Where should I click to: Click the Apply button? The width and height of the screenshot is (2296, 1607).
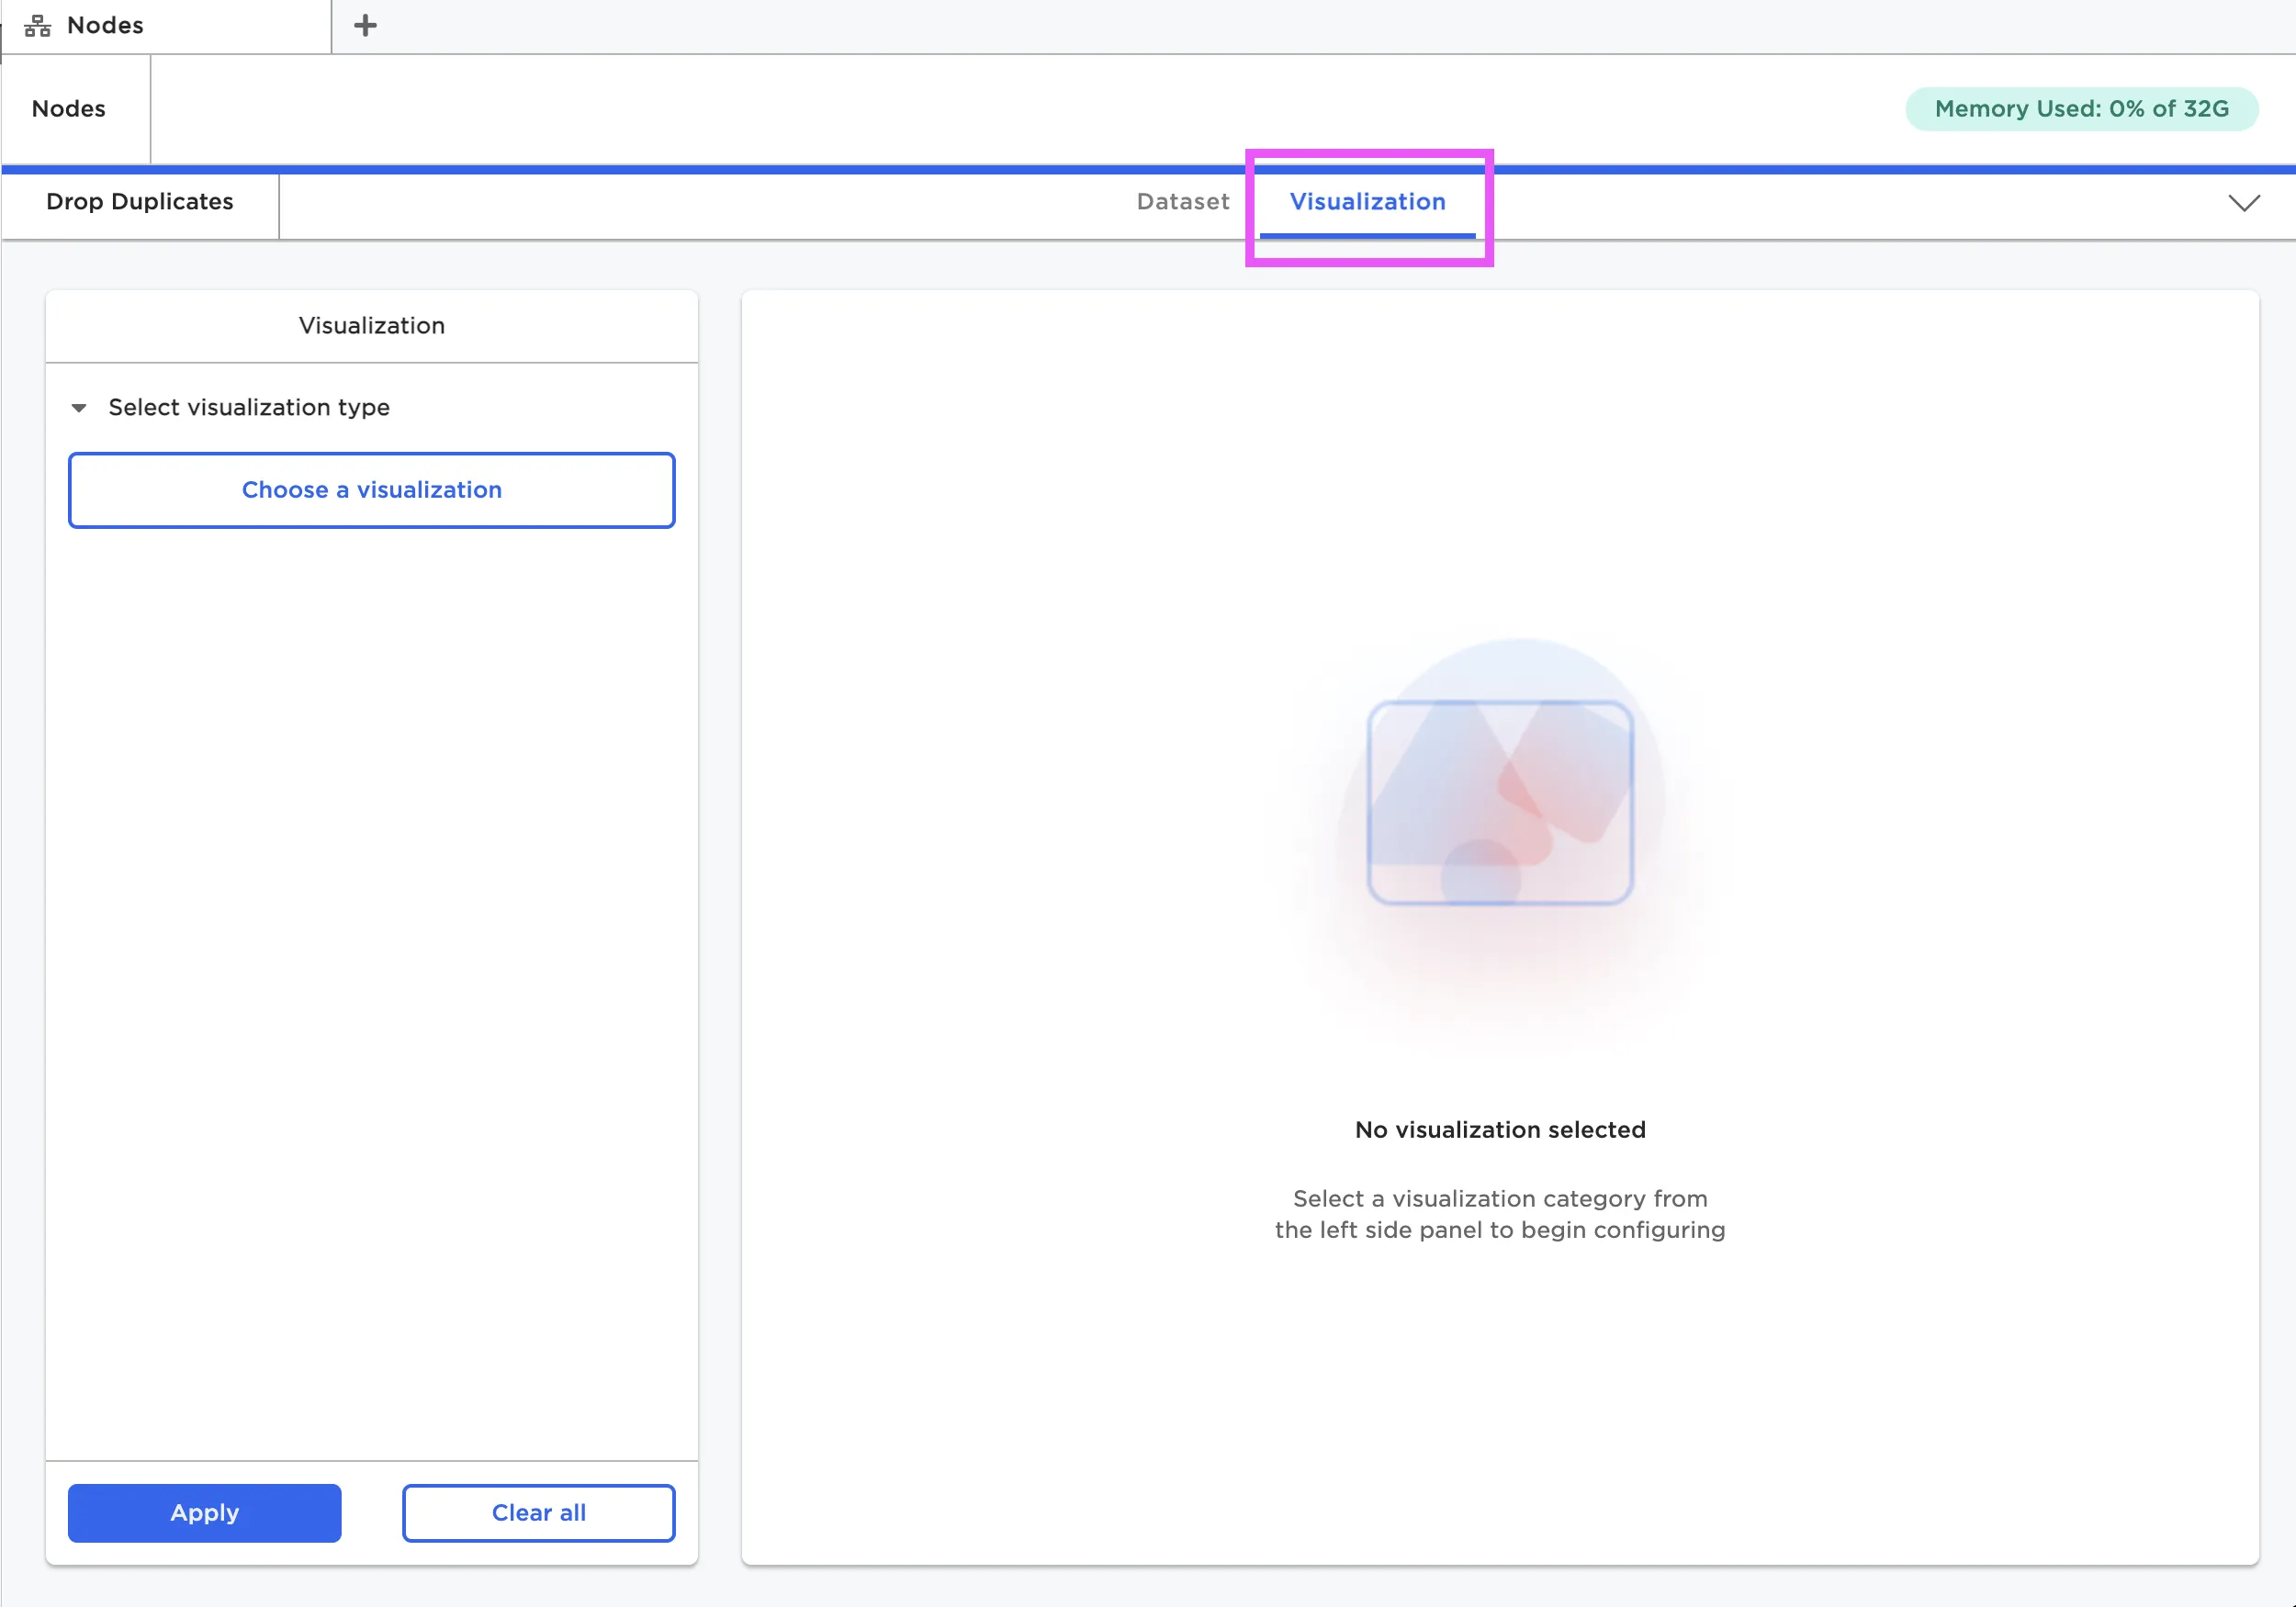point(204,1512)
